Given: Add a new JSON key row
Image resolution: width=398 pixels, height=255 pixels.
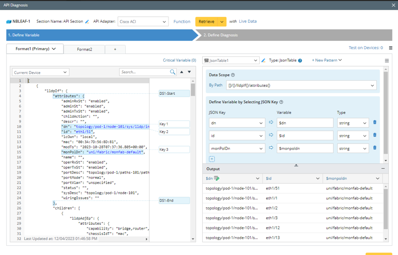Looking at the screenshot, I should tap(212, 159).
